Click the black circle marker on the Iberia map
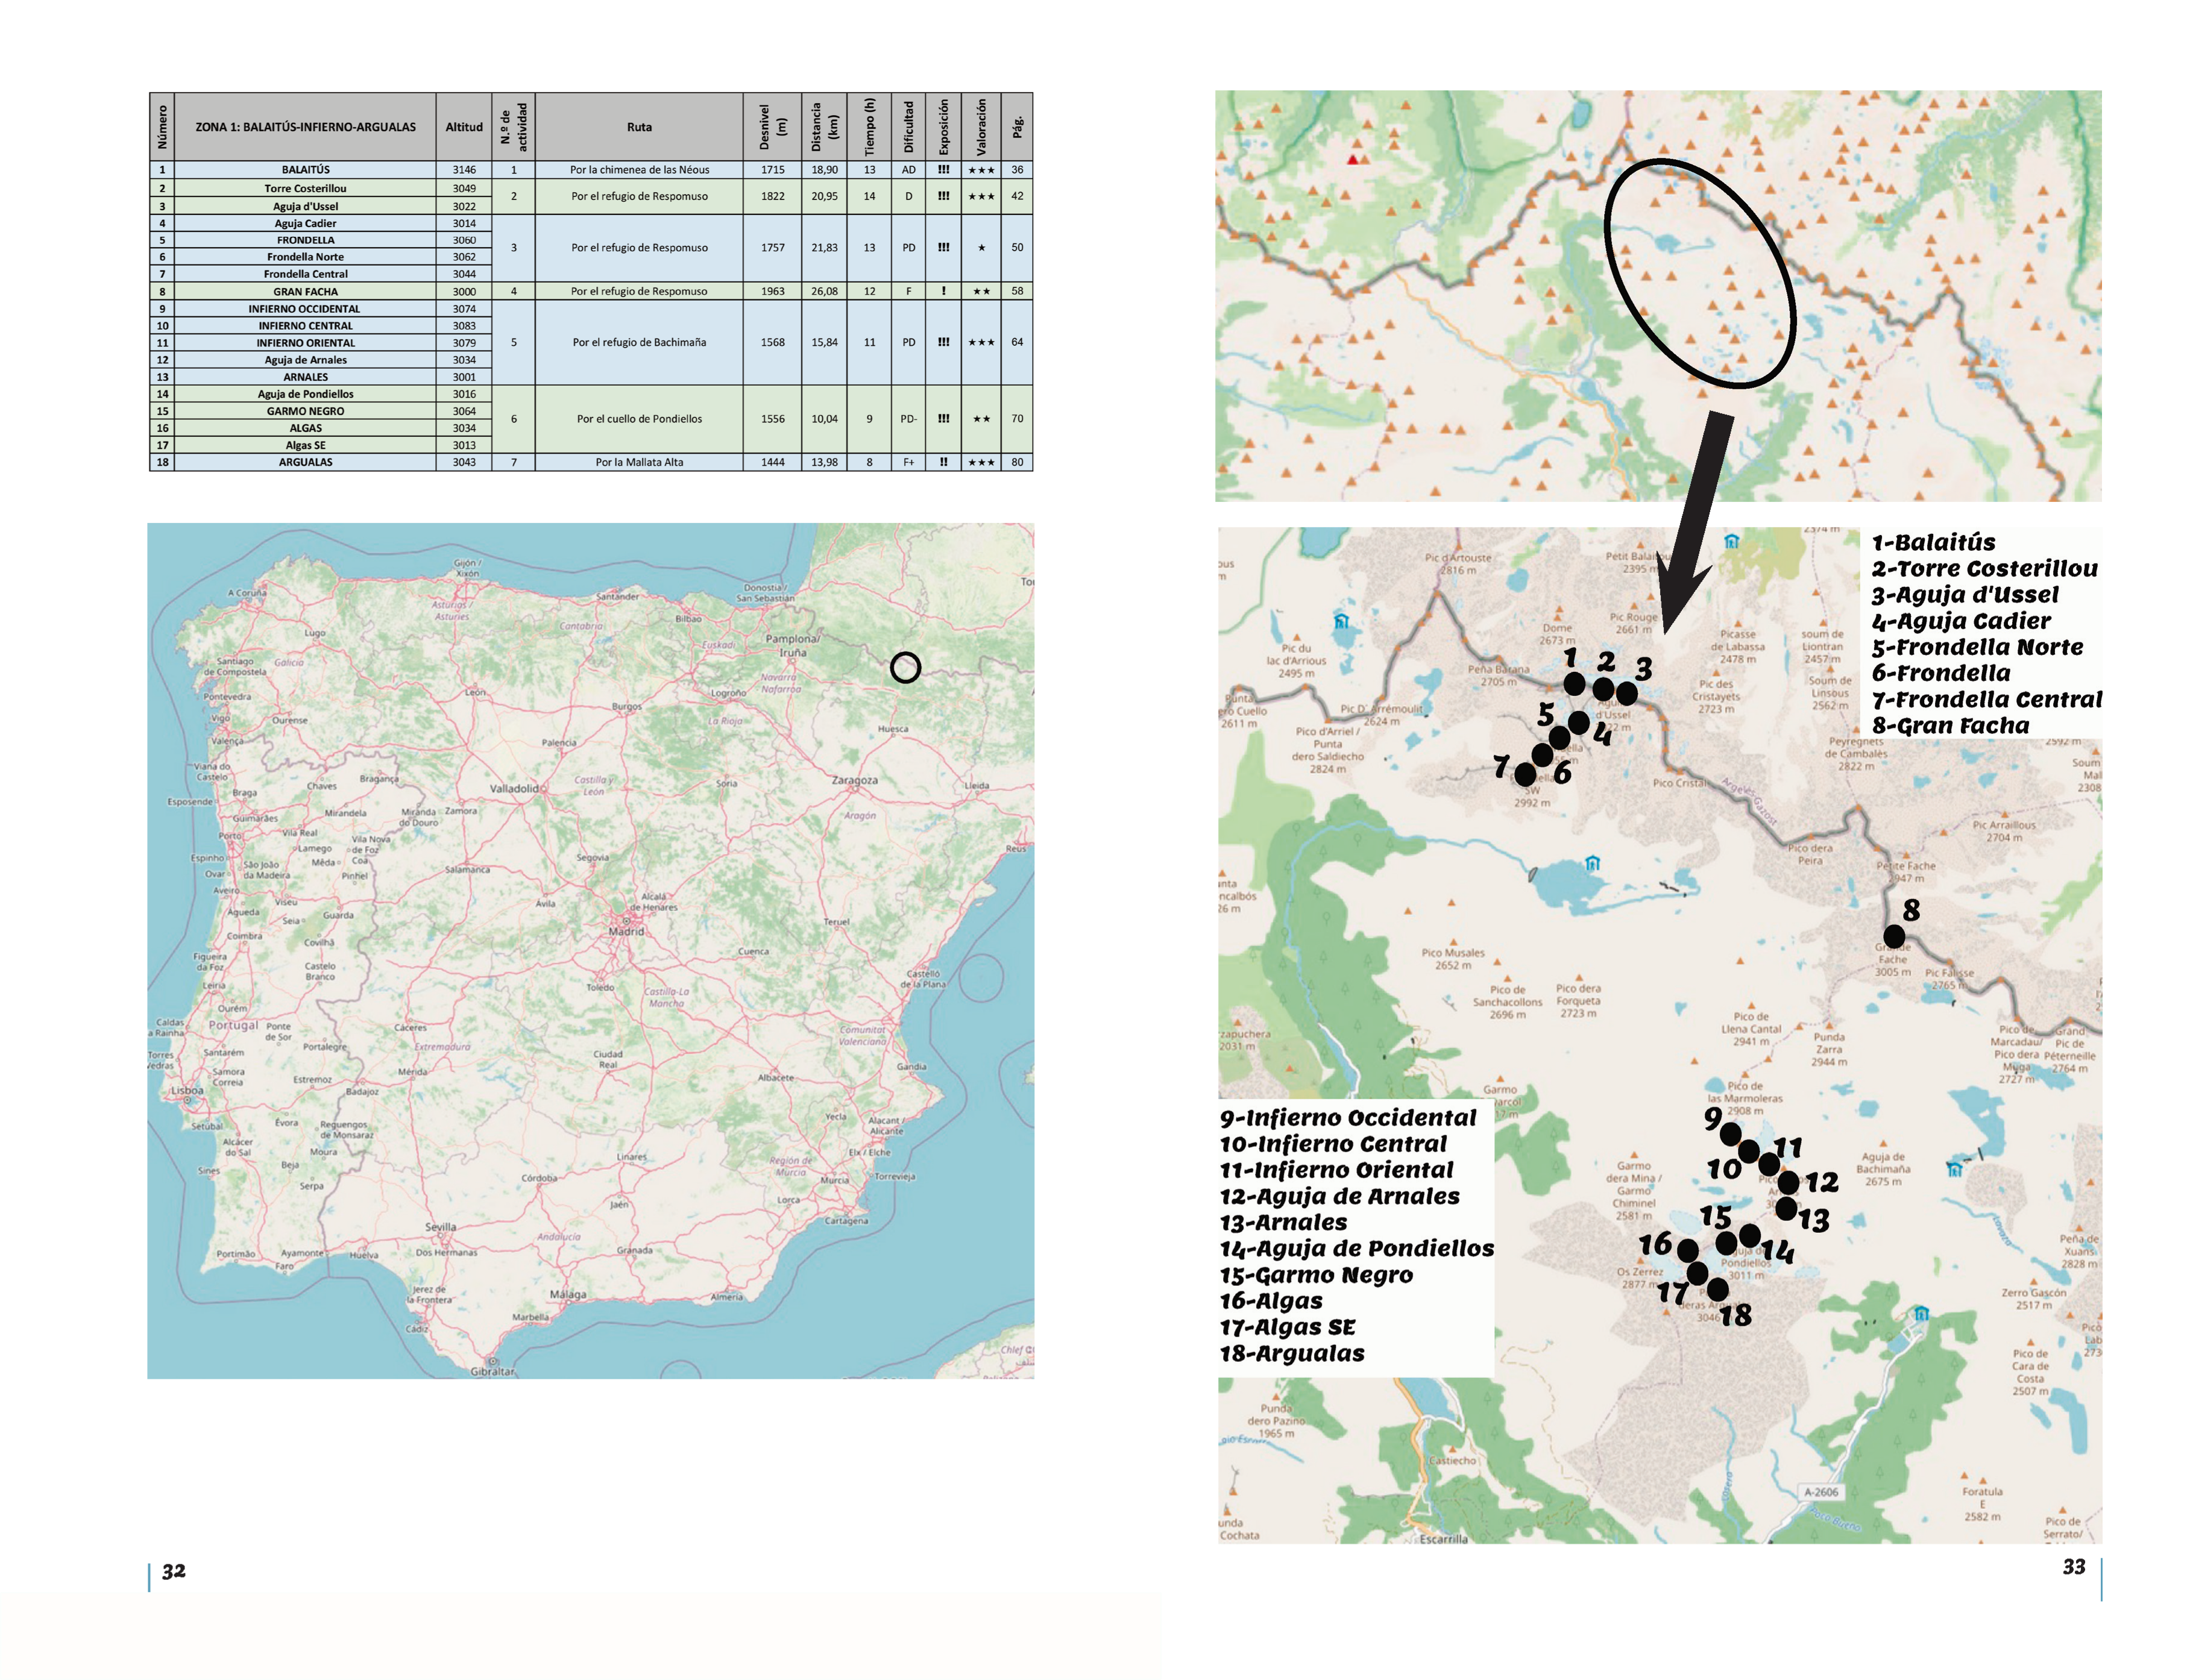The height and width of the screenshot is (1680, 2193). tap(905, 667)
